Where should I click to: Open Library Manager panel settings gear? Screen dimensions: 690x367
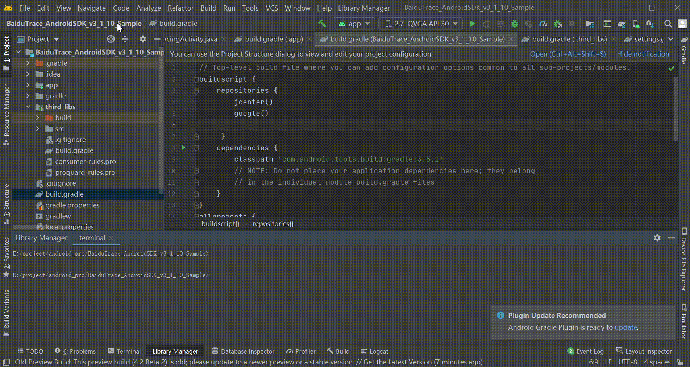pos(657,238)
